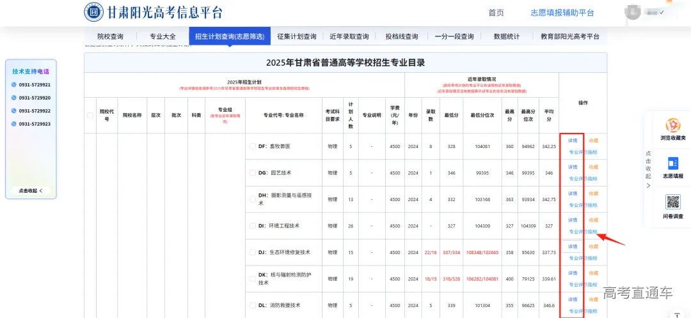The width and height of the screenshot is (691, 318).
Task: Check the box for DI: 环境工程技术
Action: pos(253,225)
